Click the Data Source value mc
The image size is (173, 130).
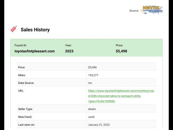tap(90, 83)
